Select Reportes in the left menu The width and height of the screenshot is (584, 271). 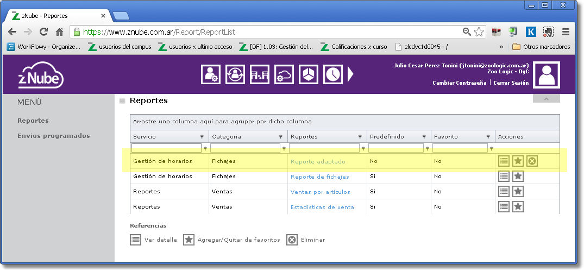click(33, 121)
